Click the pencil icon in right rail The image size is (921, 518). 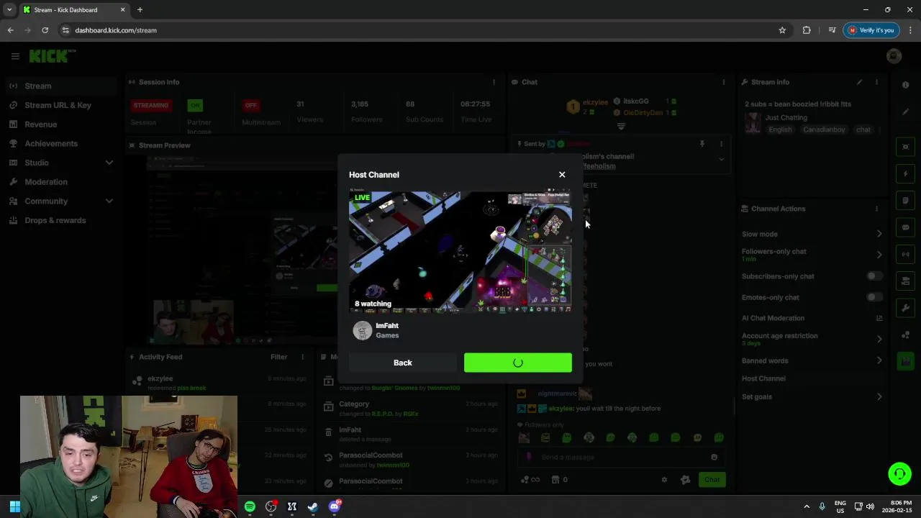coord(905,112)
